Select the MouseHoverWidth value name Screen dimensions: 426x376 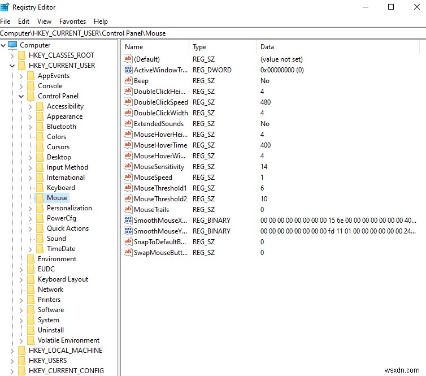tap(160, 156)
